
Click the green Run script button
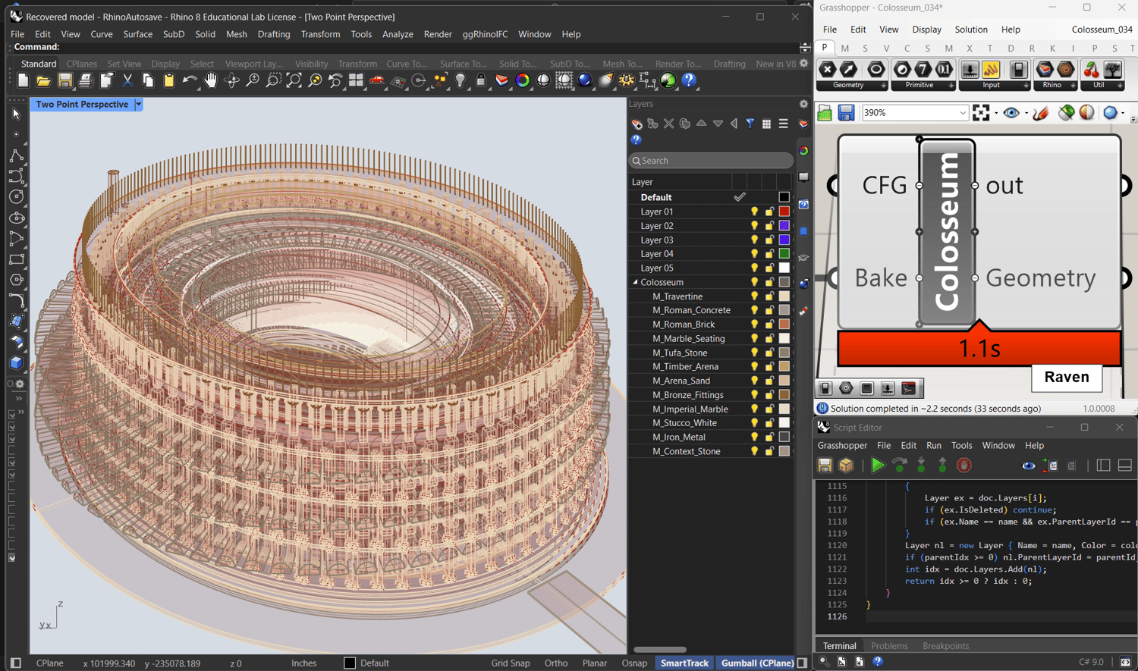(x=878, y=466)
